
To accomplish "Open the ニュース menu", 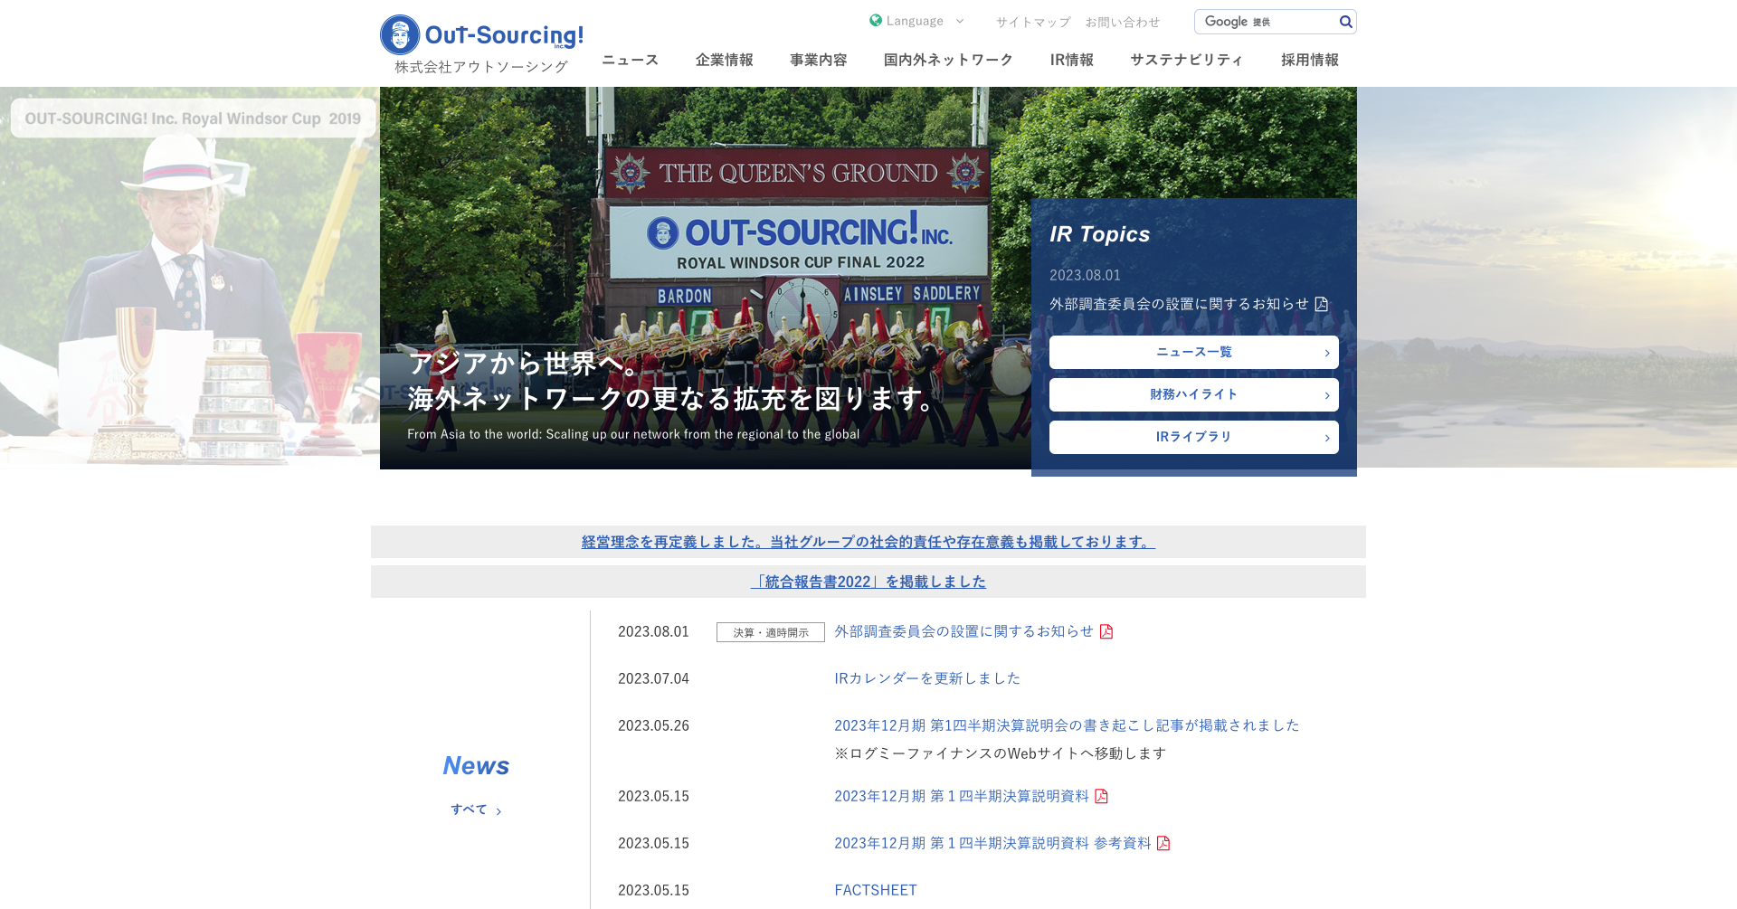I will coord(631,60).
